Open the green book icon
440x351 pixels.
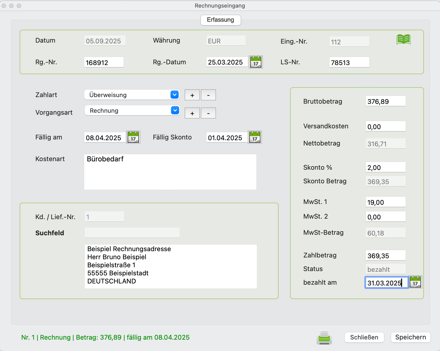pos(403,40)
